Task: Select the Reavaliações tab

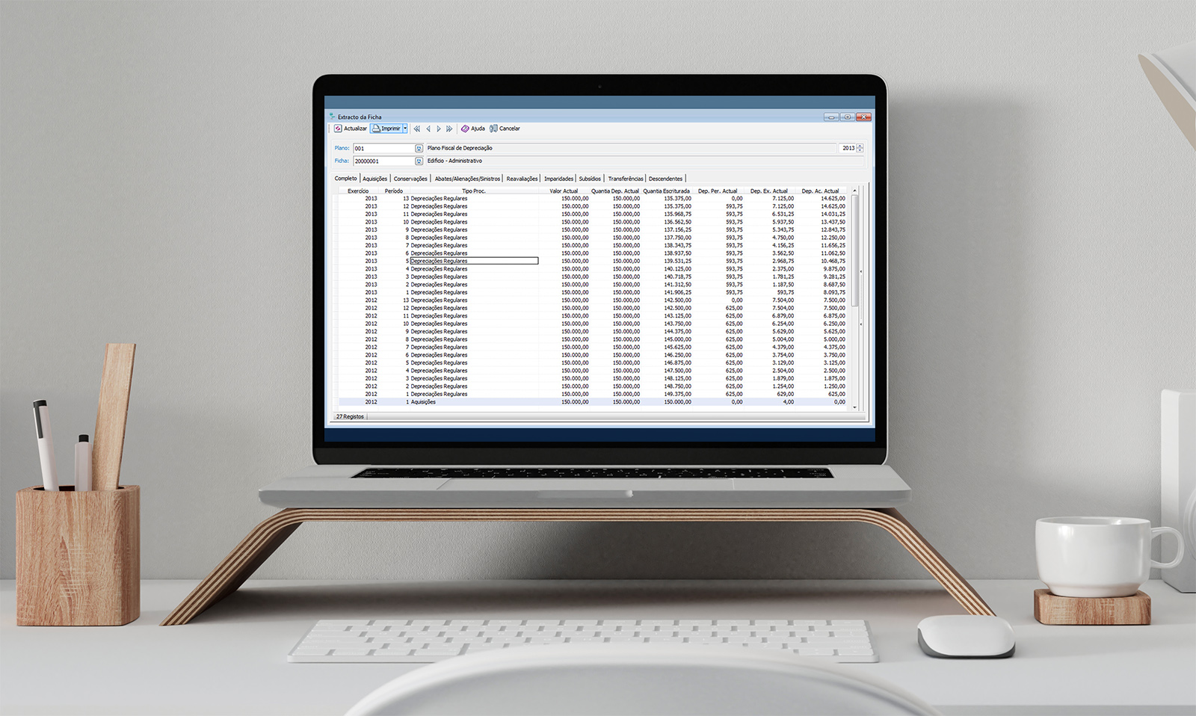Action: [522, 179]
